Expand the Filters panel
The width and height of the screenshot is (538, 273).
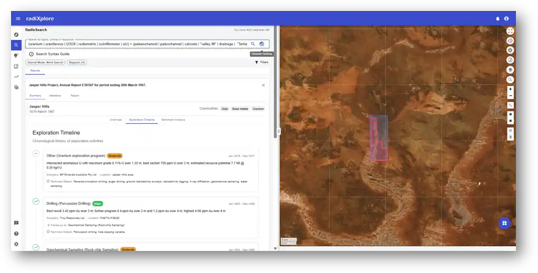(261, 62)
